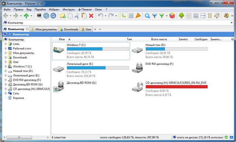Open the Вид menu

click(29, 10)
